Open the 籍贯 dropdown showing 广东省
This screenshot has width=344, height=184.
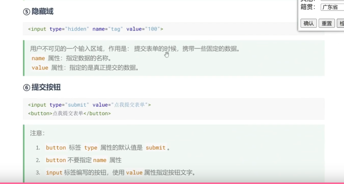pos(332,7)
